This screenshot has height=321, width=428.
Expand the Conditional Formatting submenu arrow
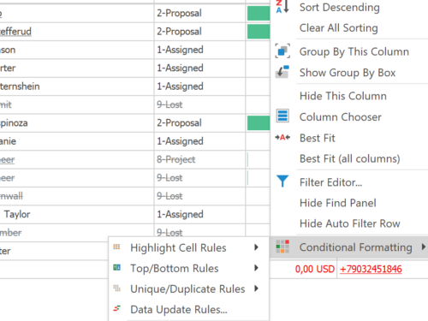click(424, 247)
